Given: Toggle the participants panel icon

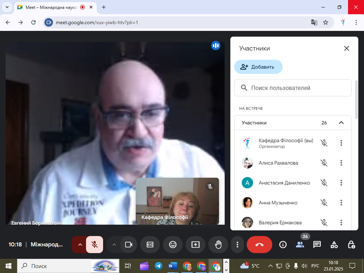Looking at the screenshot, I should [300, 245].
